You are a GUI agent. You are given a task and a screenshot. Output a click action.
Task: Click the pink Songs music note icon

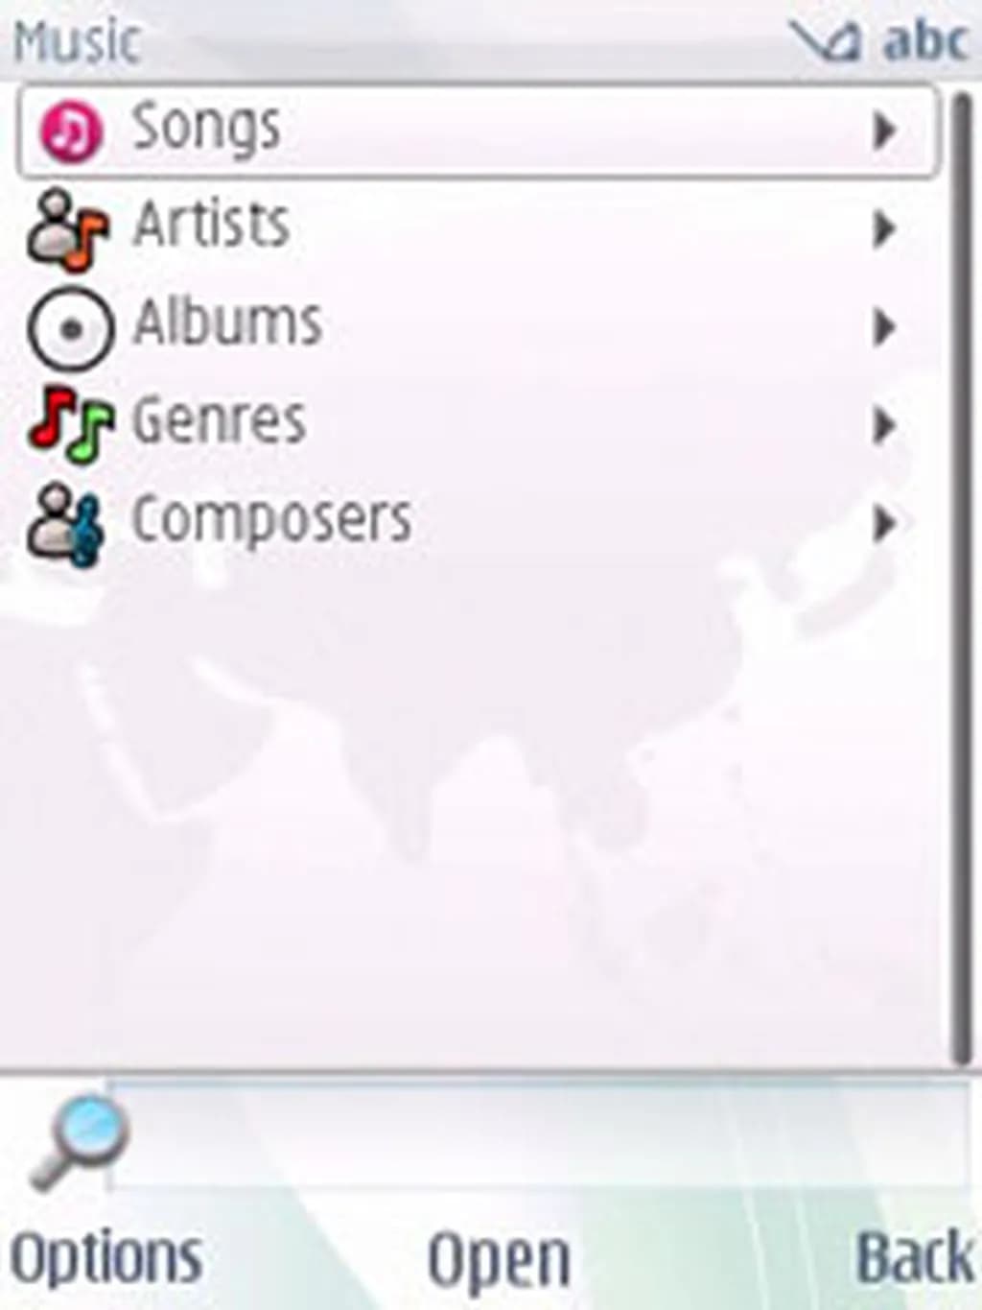[70, 130]
